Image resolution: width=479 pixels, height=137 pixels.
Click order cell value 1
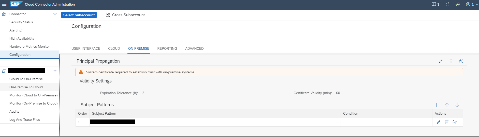click(x=79, y=122)
